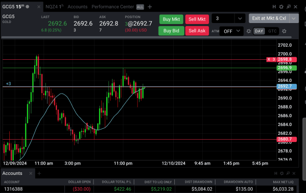Close the bottom Accounts panel tab
Viewport: 306px width, 193px height.
click(31, 173)
